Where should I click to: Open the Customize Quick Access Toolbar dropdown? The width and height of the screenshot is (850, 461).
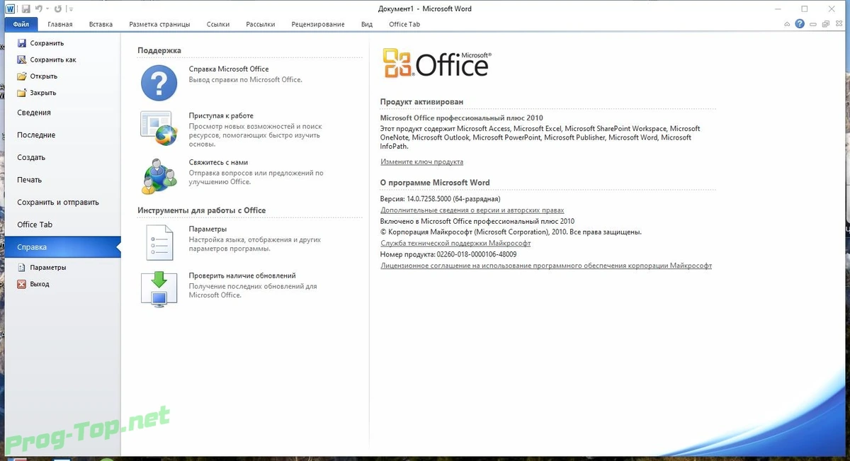[x=70, y=9]
